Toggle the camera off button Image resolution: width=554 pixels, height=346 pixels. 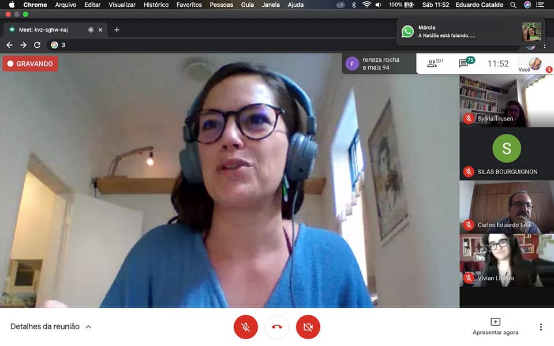click(308, 327)
